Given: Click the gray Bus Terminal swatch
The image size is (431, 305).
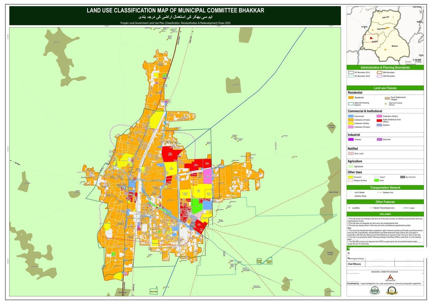Looking at the screenshot, I should tap(403, 177).
